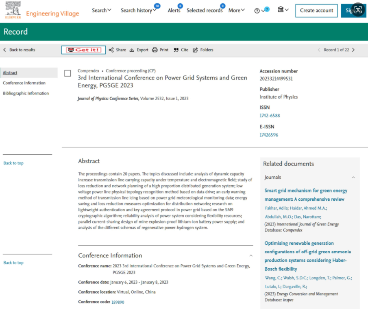The image size is (368, 309).
Task: Click the Share label in toolbar
Action: coord(121,50)
